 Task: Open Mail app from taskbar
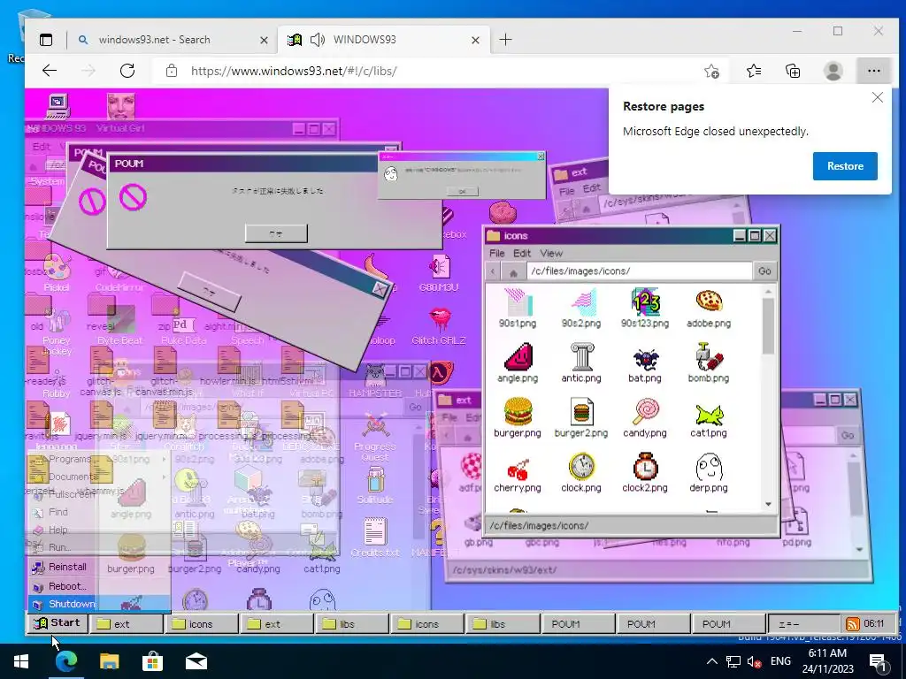pos(196,661)
